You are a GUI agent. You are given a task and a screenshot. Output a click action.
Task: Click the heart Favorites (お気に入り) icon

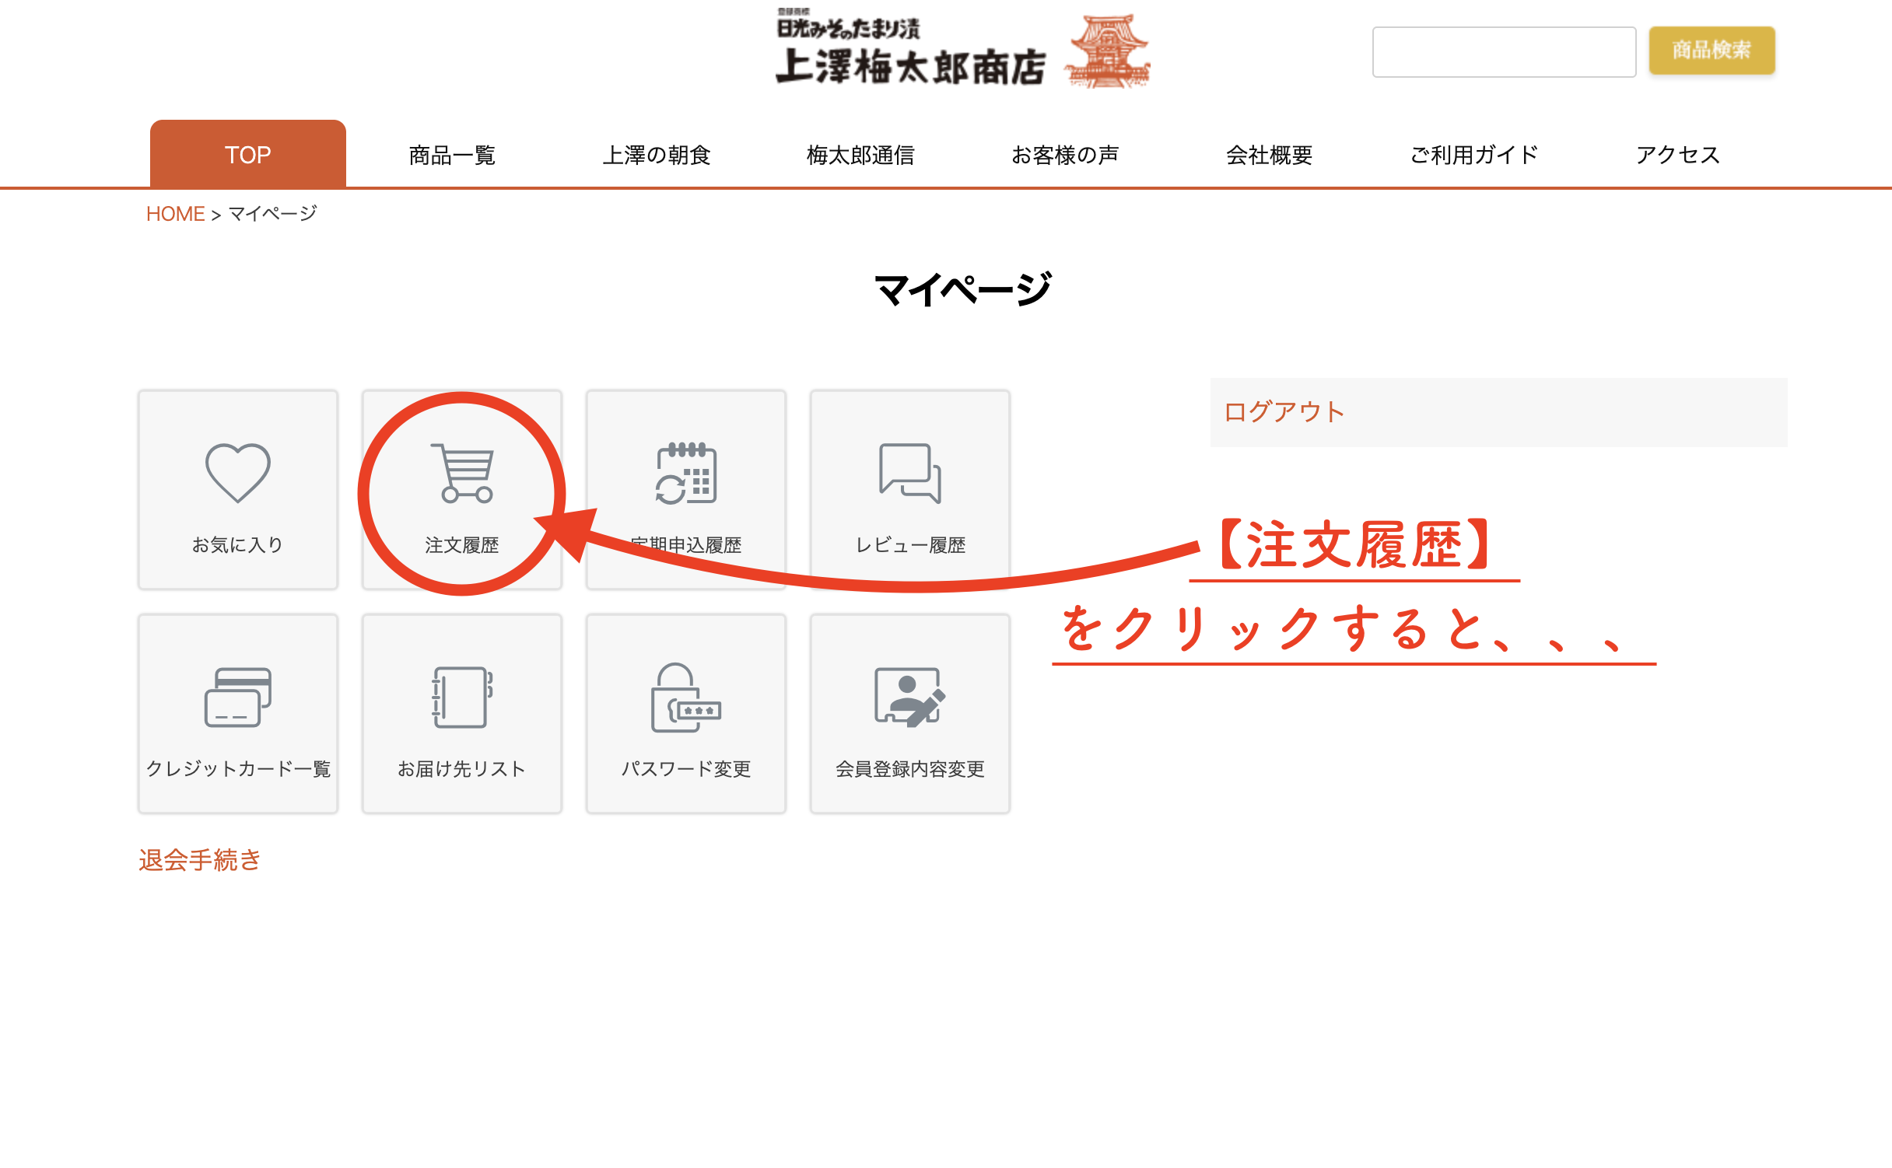(x=237, y=473)
